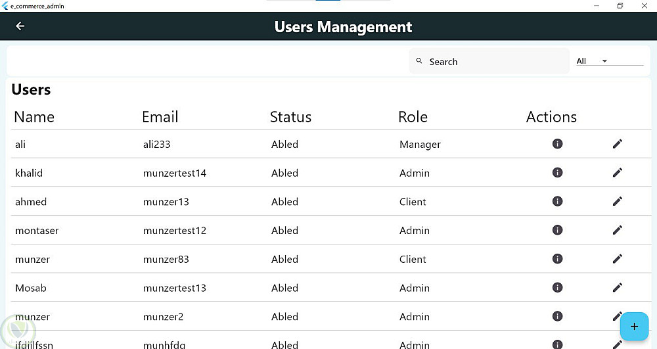This screenshot has height=349, width=657.
Task: Edit user khalid's details
Action: click(x=617, y=172)
